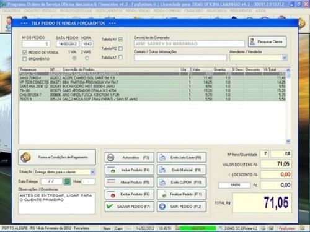The width and height of the screenshot is (310, 232).
Task: Click the green checkmark Salvar Pedido (F7)
Action: tap(110, 206)
